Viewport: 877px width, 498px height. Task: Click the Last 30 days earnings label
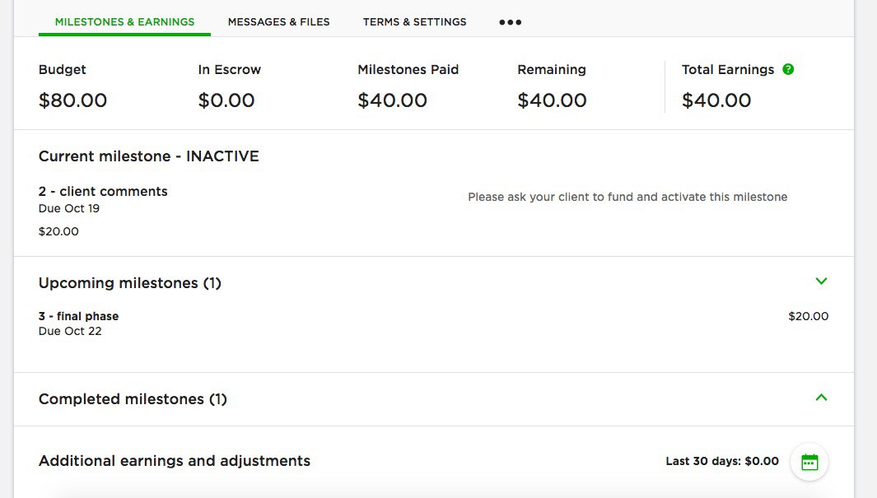click(x=722, y=461)
